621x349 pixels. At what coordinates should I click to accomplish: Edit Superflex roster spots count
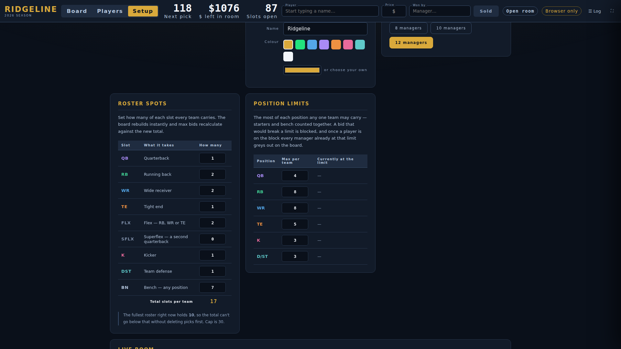212,239
